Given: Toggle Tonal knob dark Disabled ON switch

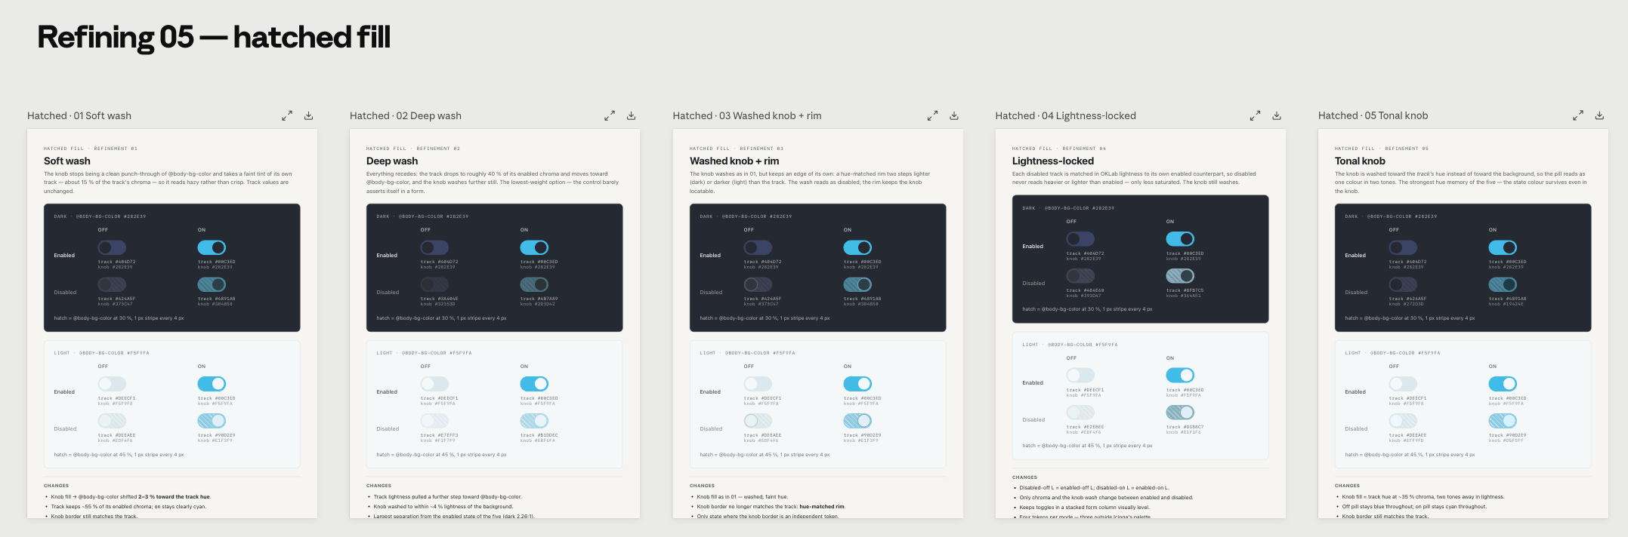Looking at the screenshot, I should (1503, 284).
